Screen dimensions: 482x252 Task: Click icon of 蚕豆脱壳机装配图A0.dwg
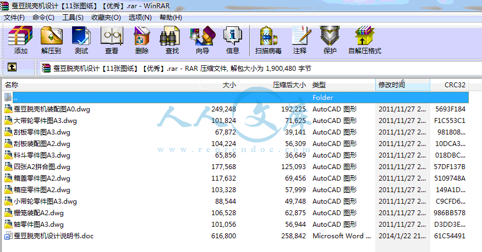[8, 109]
